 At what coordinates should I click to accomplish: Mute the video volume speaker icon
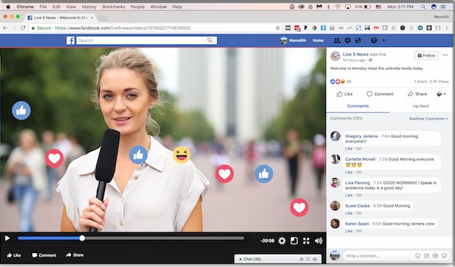point(318,241)
